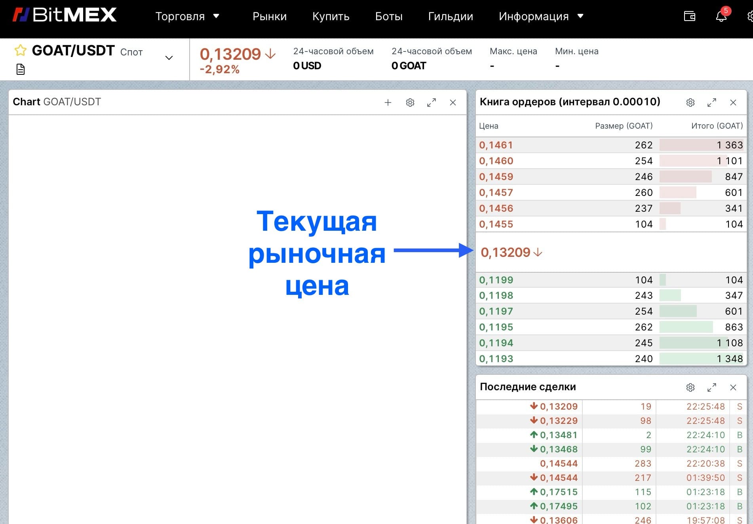Image resolution: width=753 pixels, height=524 pixels.
Task: Open the Информация dropdown menu
Action: (541, 16)
